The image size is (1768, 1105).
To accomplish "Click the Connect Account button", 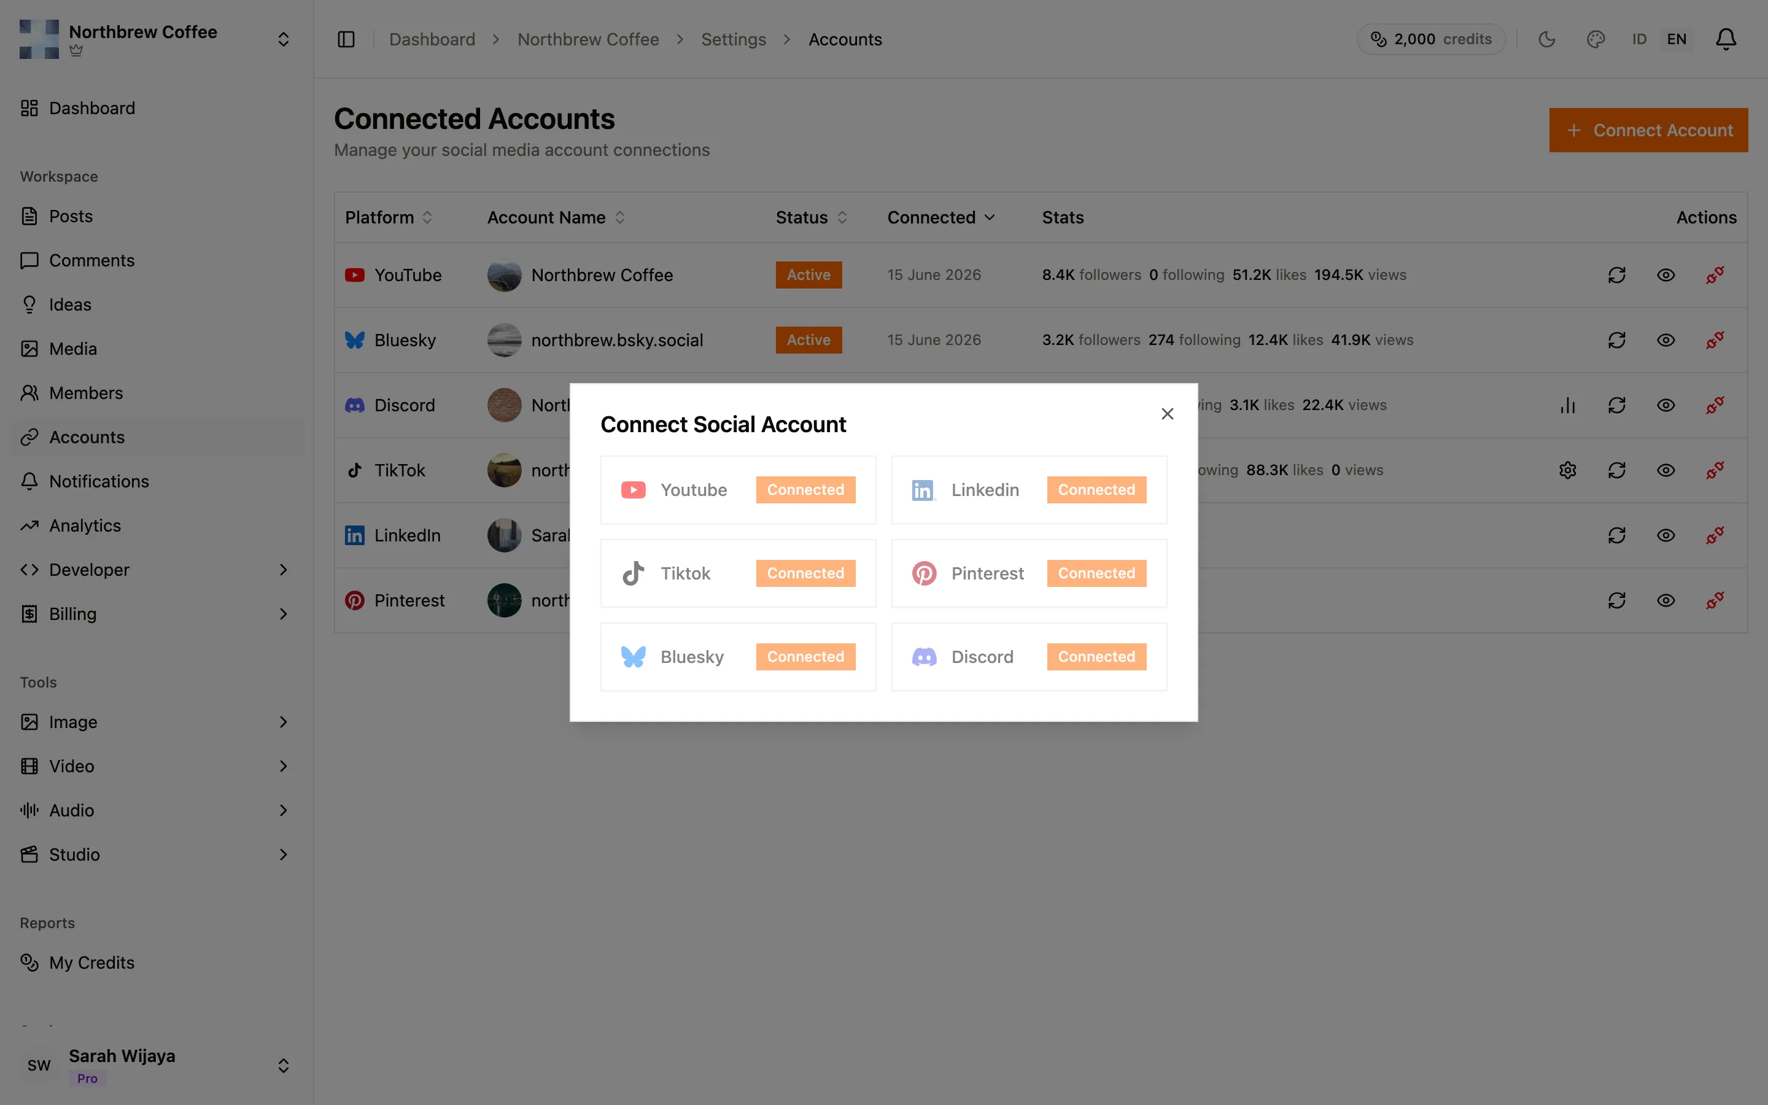I will pyautogui.click(x=1648, y=130).
